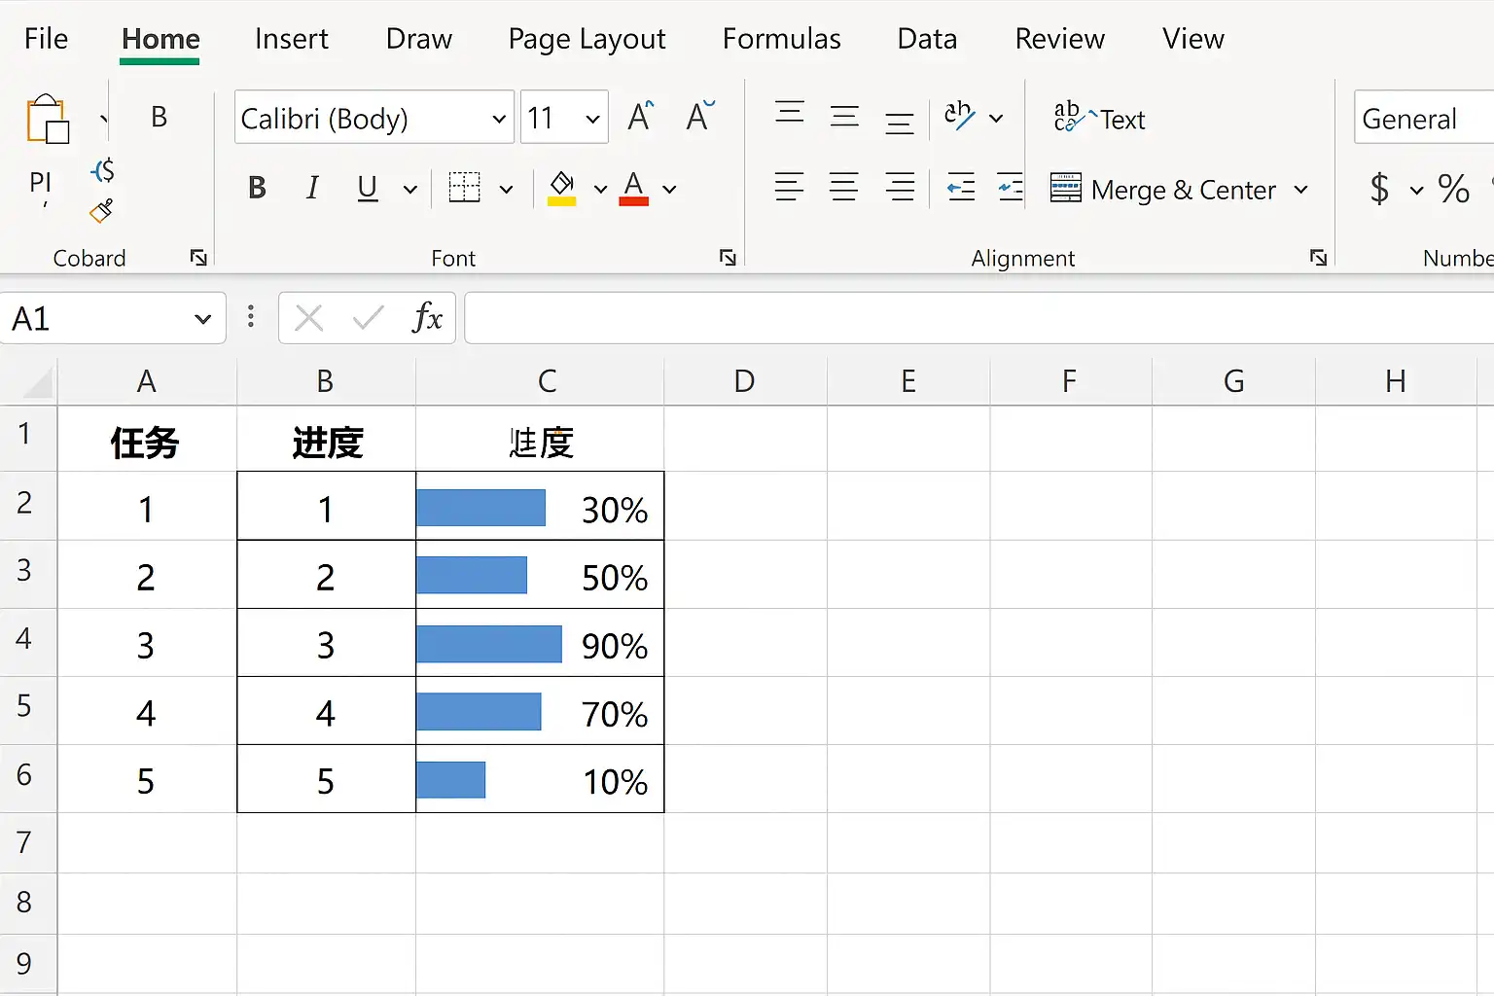
Task: Switch to the Insert ribbon tab
Action: (x=291, y=39)
